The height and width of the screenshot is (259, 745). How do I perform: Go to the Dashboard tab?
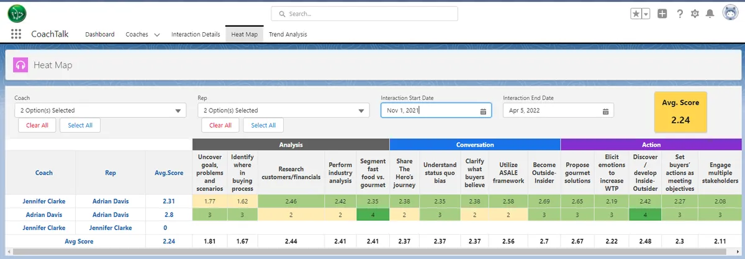click(x=100, y=34)
